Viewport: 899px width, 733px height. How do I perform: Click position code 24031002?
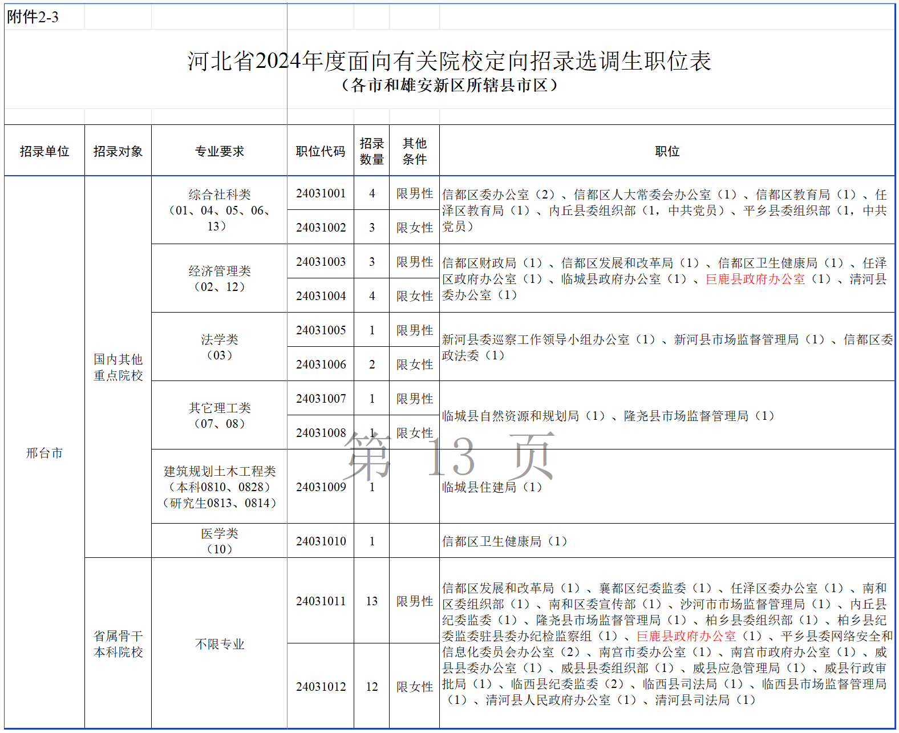pyautogui.click(x=321, y=228)
